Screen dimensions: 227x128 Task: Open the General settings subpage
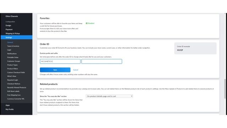tap(10, 42)
